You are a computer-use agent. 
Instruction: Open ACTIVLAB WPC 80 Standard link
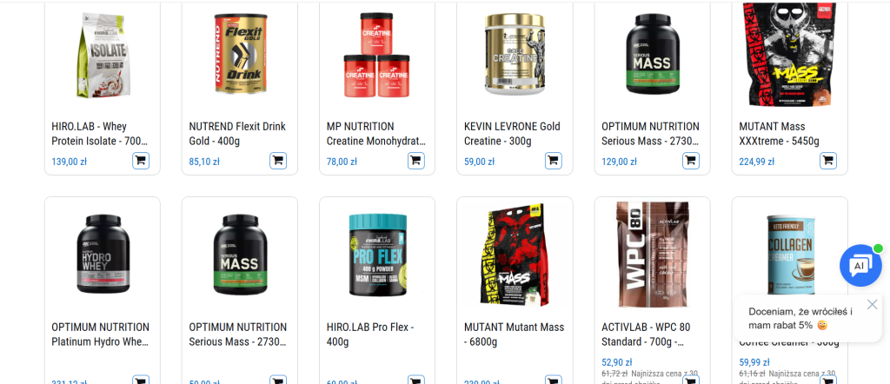pos(646,334)
